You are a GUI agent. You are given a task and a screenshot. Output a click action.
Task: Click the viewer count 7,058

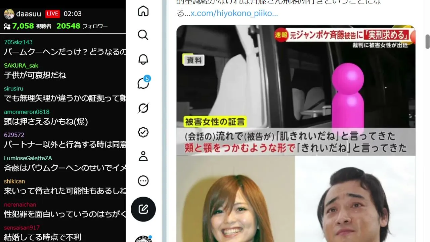point(23,26)
